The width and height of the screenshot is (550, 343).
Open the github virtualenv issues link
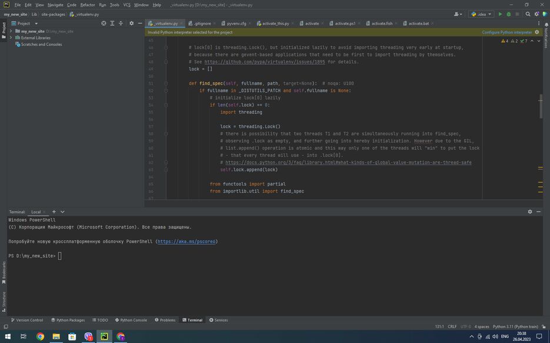click(x=265, y=62)
